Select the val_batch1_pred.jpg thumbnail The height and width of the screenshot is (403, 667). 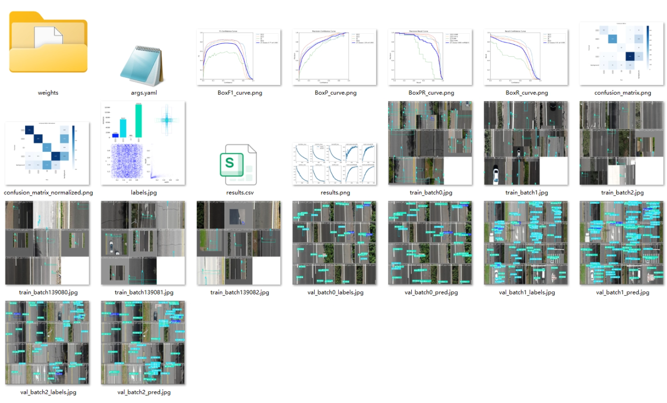[x=622, y=243]
